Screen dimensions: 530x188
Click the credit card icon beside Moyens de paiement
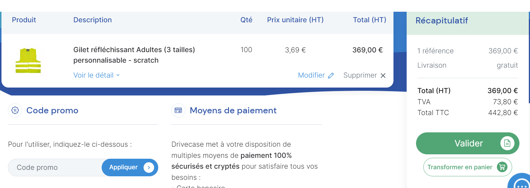pyautogui.click(x=178, y=110)
